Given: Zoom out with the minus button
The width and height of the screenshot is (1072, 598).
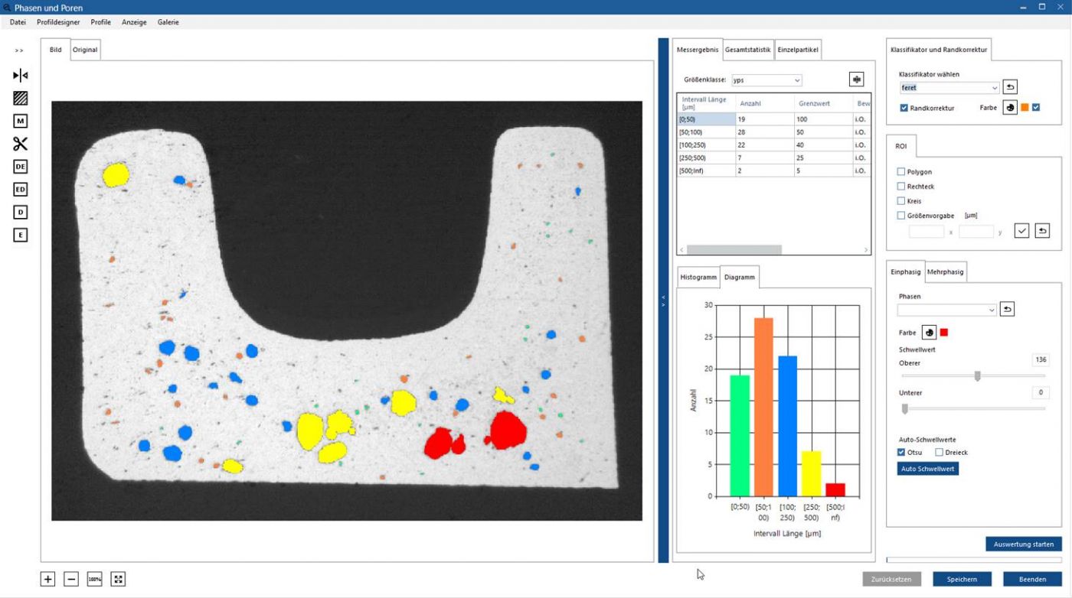Looking at the screenshot, I should [x=71, y=579].
